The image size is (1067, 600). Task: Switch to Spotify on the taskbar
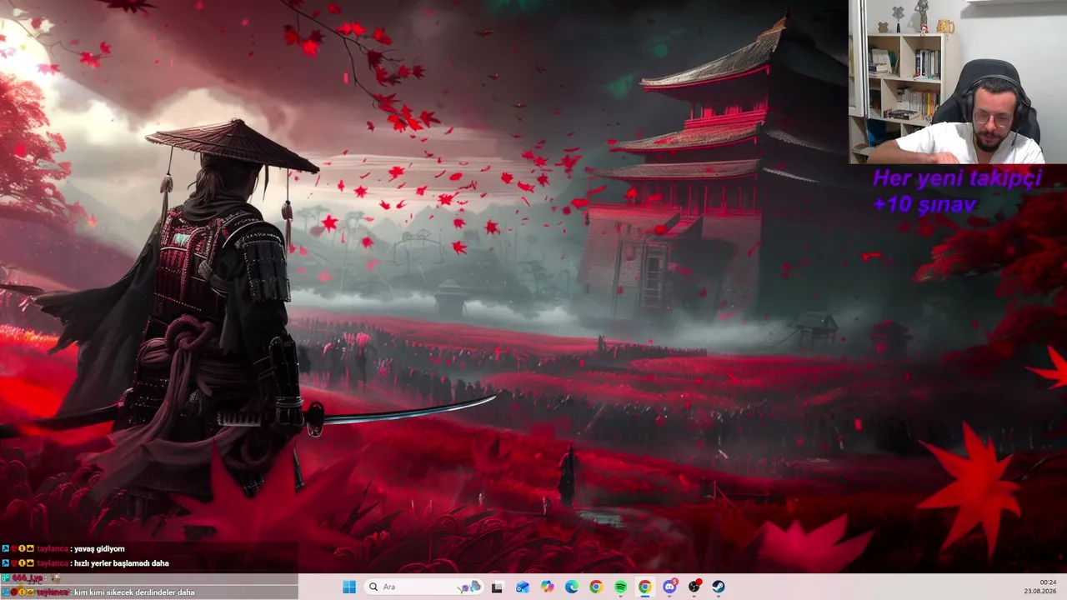[620, 587]
